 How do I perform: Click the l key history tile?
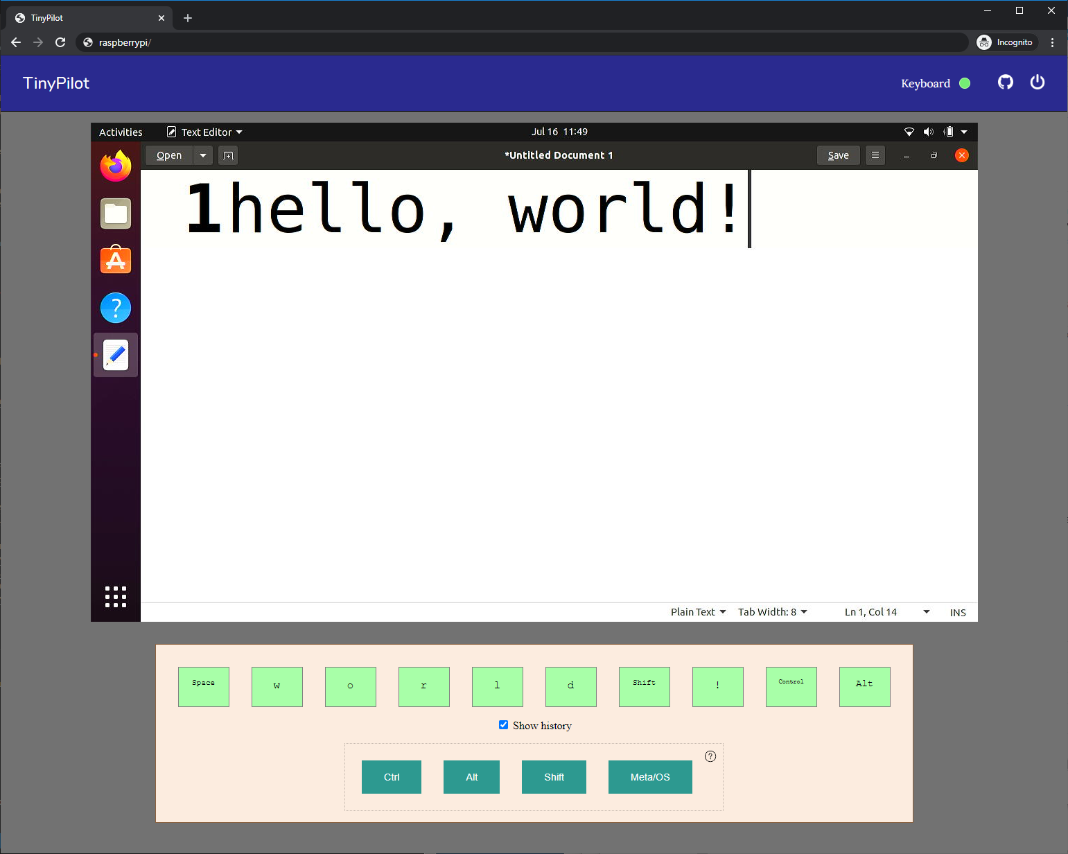click(x=498, y=687)
